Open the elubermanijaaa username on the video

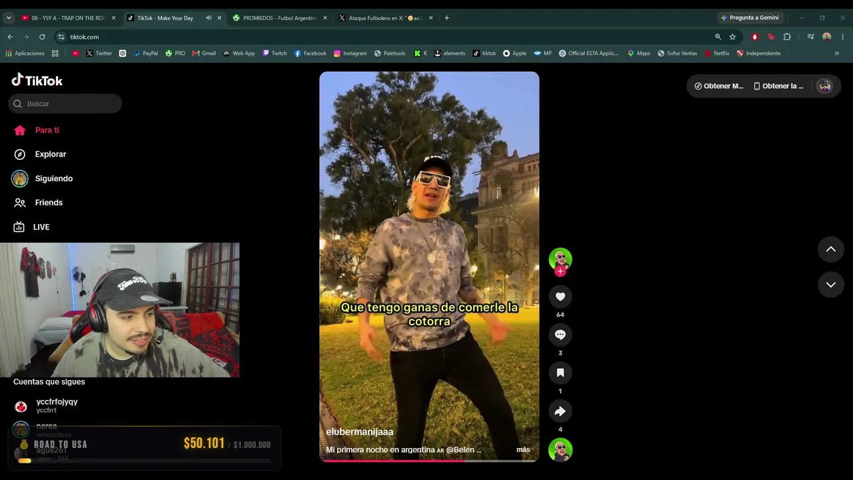tap(360, 432)
